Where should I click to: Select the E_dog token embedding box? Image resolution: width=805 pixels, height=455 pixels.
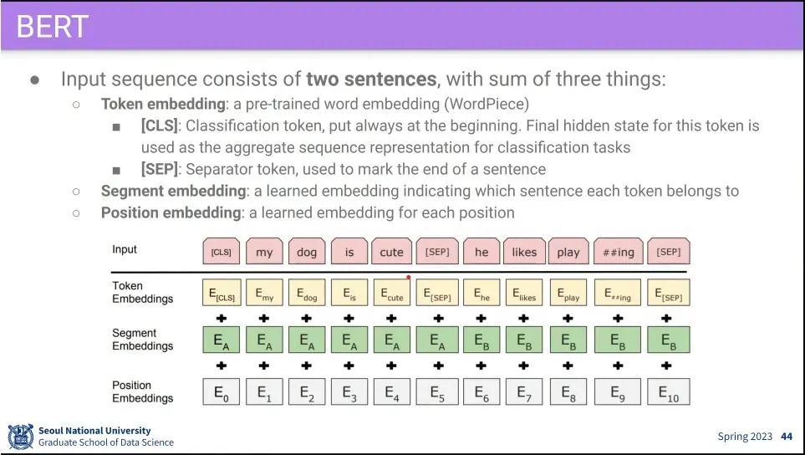tap(307, 294)
